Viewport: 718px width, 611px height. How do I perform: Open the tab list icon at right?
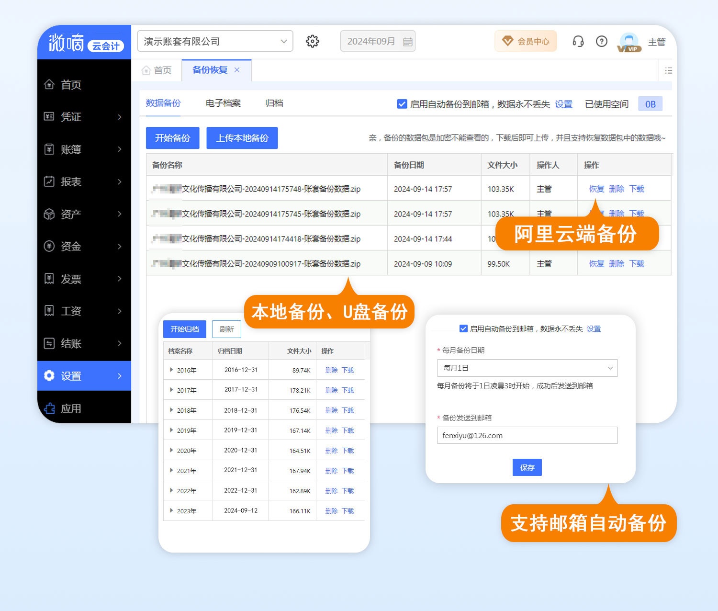coord(668,70)
